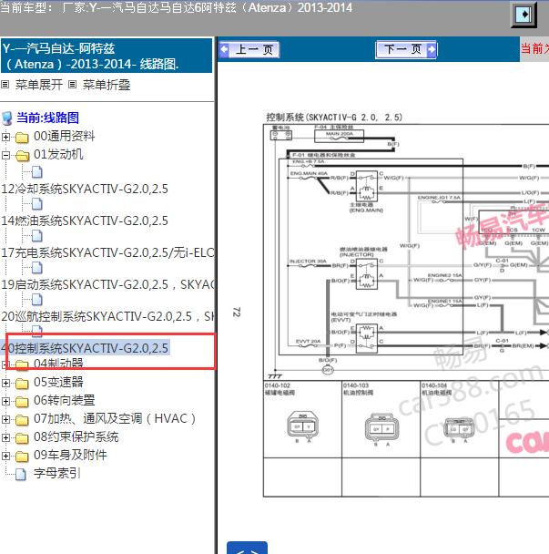Image resolution: width=549 pixels, height=554 pixels.
Task: Open 12冷却系统SKYACTIV-G2.0,2.5 page
Action: pos(85,189)
